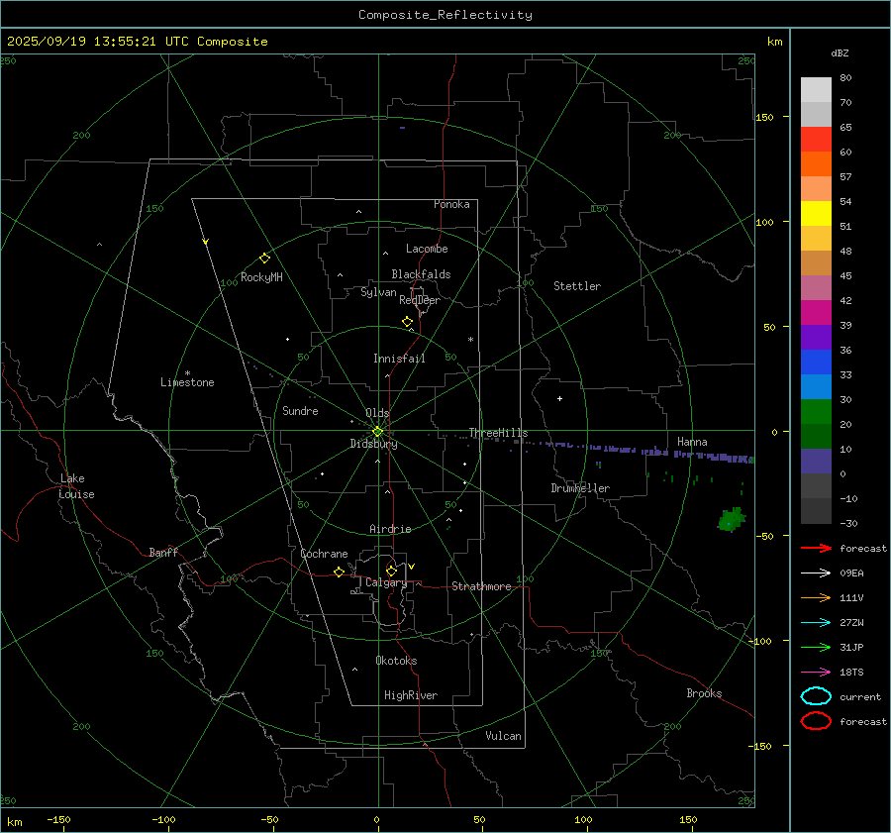891x833 pixels.
Task: Click the red forecast ellipse icon
Action: pos(816,721)
